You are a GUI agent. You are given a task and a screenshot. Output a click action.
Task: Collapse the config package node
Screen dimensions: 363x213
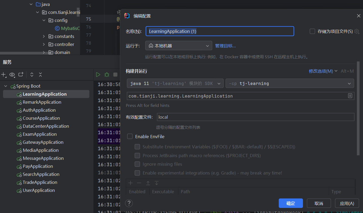44,20
